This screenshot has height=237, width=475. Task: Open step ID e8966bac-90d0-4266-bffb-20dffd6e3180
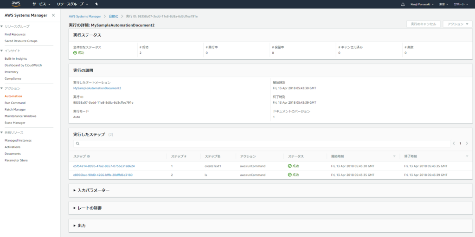[103, 175]
